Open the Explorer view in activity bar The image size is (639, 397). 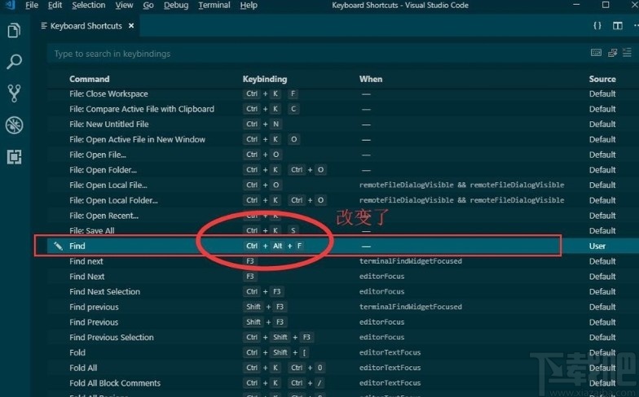point(14,30)
